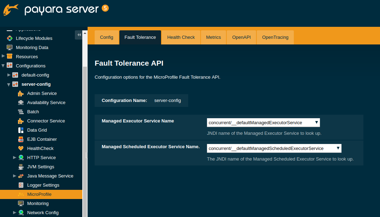This screenshot has width=380, height=217.
Task: Click the 'Managed Executor Service Name' label
Action: click(138, 121)
